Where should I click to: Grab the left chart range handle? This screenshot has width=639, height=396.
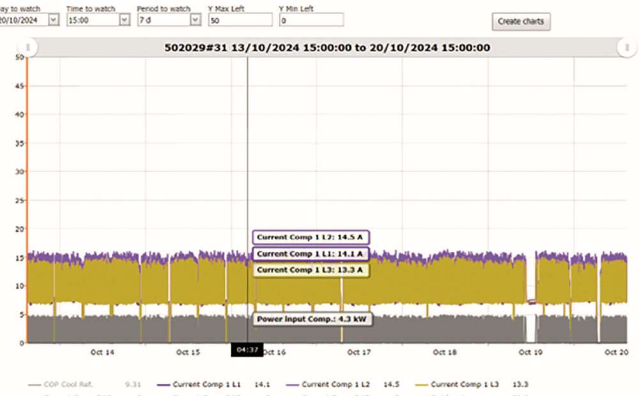(27, 47)
